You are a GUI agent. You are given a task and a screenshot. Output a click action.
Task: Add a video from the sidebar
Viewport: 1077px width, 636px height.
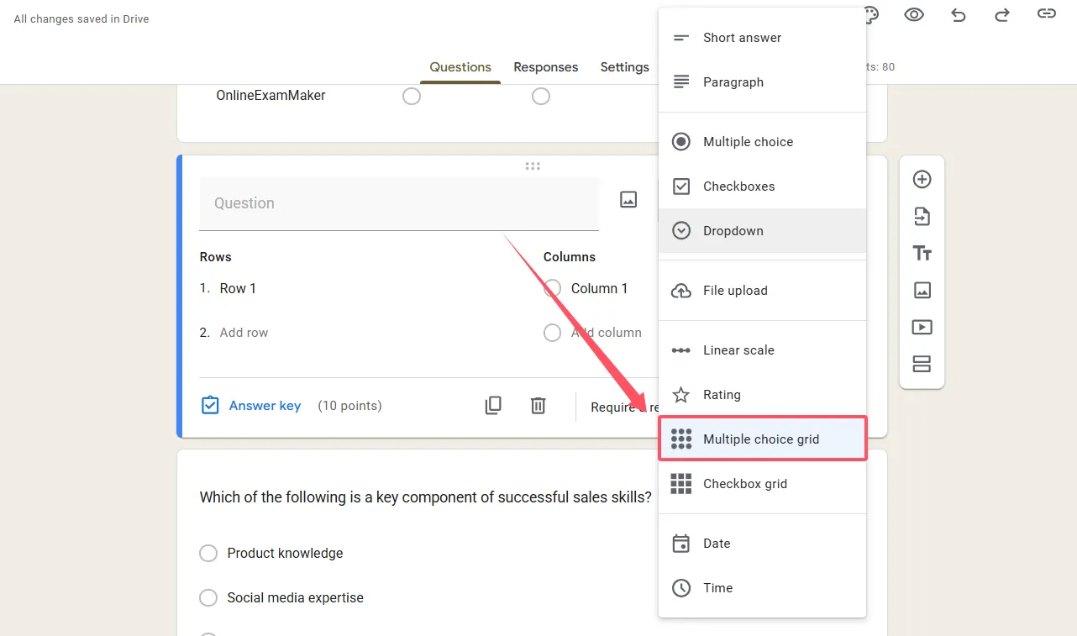(922, 328)
